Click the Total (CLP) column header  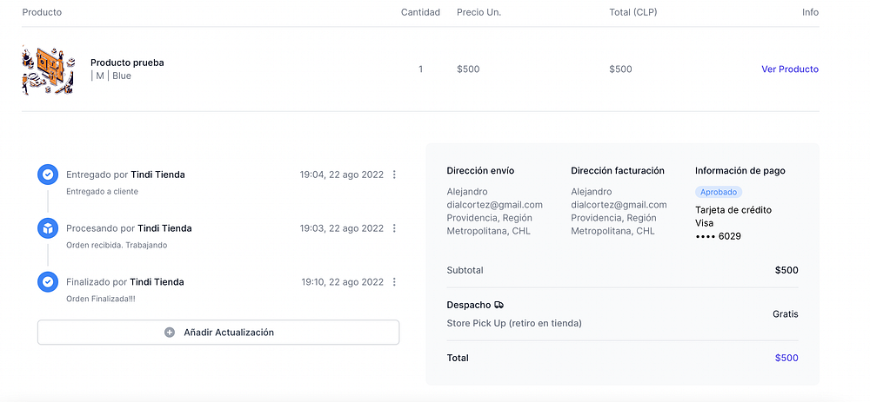(x=632, y=12)
